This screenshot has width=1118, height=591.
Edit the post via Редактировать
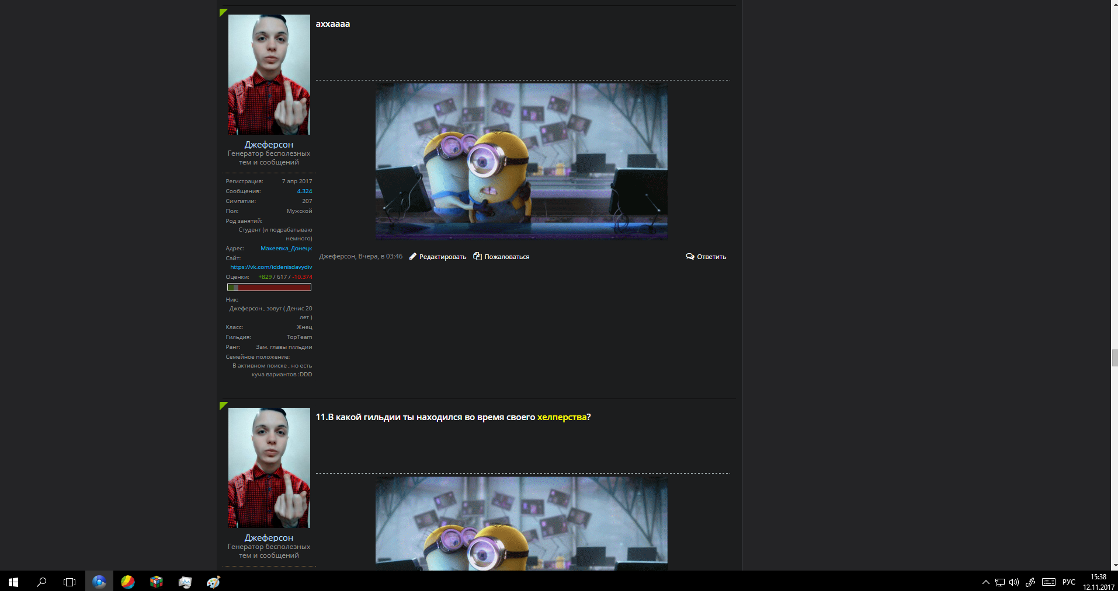tap(443, 257)
